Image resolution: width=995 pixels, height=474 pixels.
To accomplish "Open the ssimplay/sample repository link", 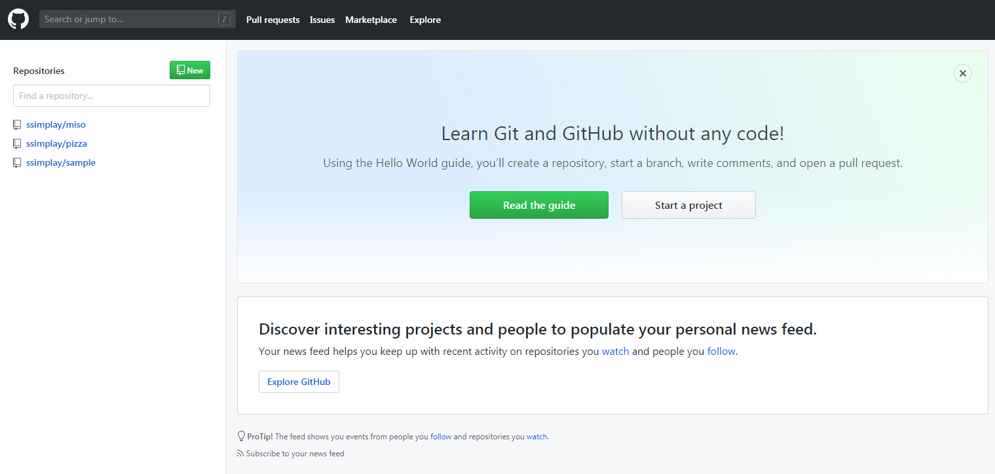I will (61, 162).
